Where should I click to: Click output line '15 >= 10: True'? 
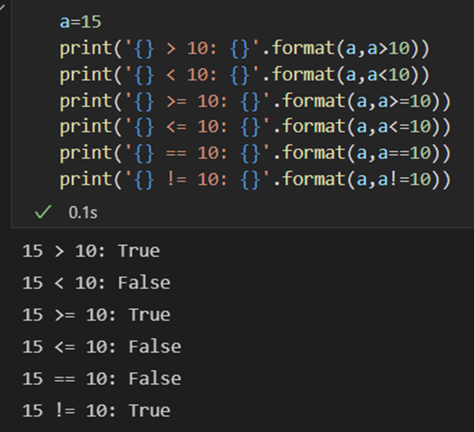tap(96, 315)
